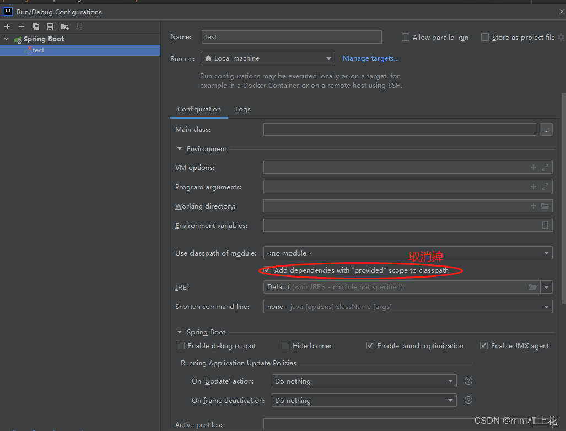Image resolution: width=566 pixels, height=431 pixels.
Task: Collapse the Spring Boot settings section
Action: coord(180,332)
